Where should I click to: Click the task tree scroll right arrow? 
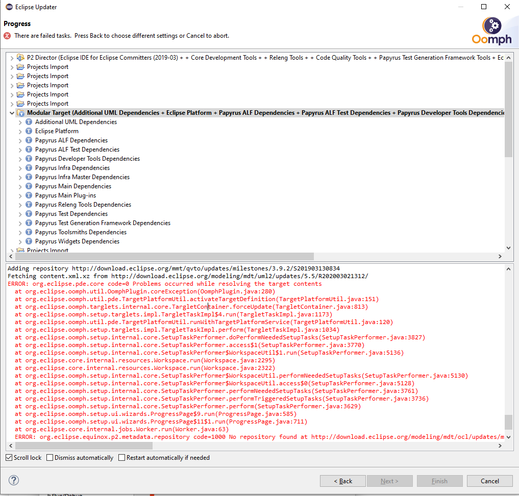(500, 257)
